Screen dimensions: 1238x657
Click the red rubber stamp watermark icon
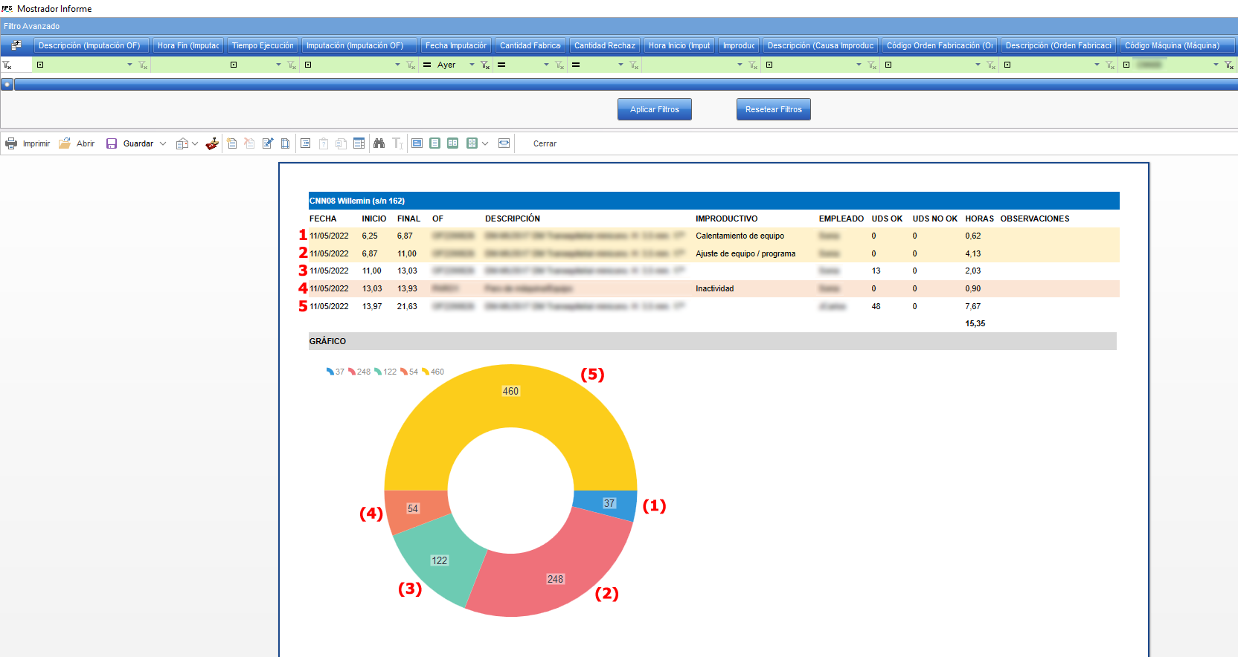click(x=212, y=143)
